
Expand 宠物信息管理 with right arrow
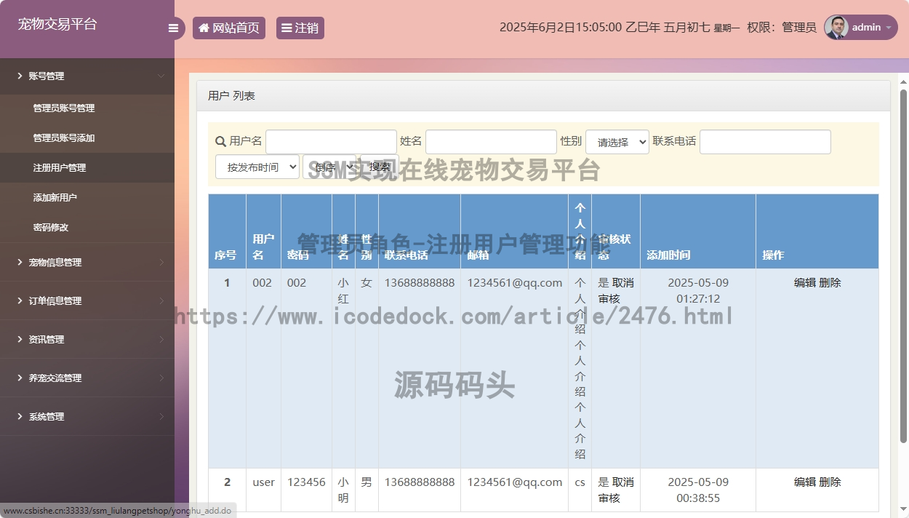161,262
